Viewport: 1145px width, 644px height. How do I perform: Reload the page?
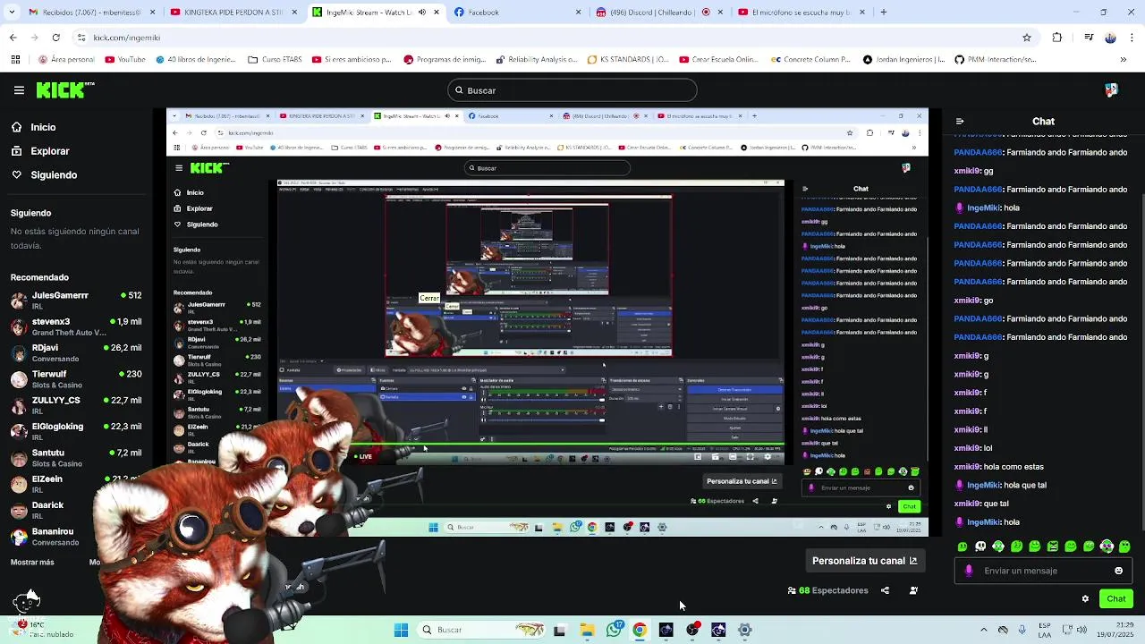pos(55,38)
